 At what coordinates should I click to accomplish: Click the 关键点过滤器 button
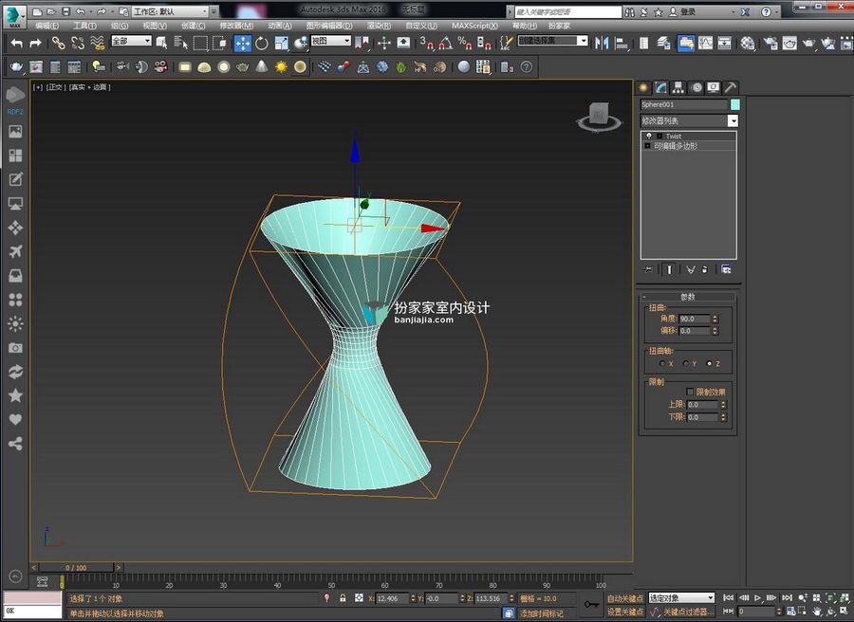pos(689,613)
